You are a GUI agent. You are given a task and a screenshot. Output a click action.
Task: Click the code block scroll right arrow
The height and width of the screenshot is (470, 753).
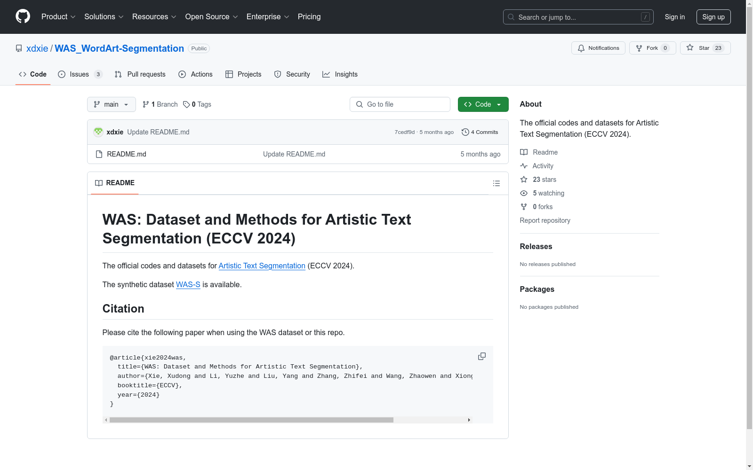click(469, 420)
